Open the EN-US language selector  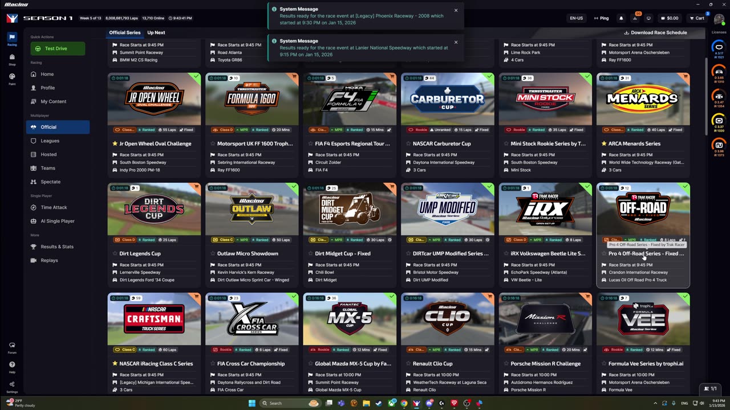point(576,18)
